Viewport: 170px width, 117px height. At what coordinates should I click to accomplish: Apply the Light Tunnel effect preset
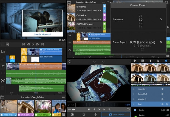click(150, 78)
